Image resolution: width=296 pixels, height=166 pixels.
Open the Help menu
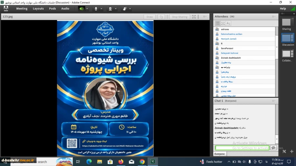283,9
